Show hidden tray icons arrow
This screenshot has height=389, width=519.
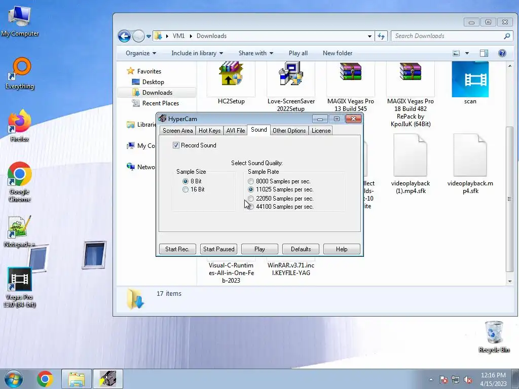pos(431,379)
